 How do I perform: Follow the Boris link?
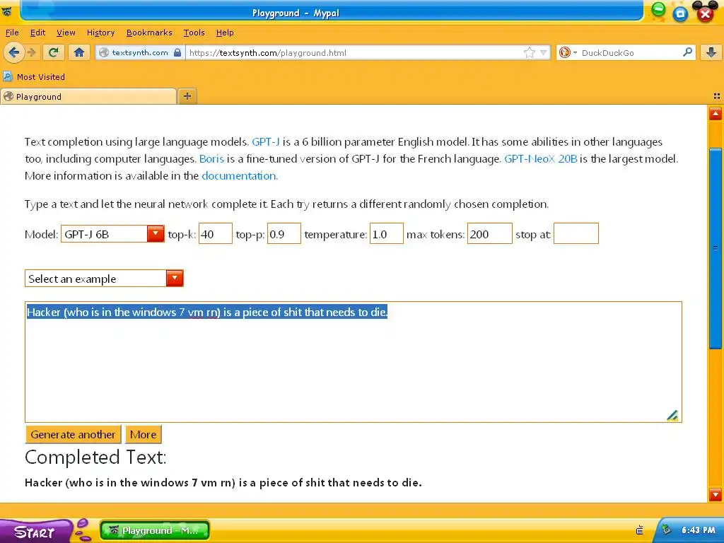point(211,159)
